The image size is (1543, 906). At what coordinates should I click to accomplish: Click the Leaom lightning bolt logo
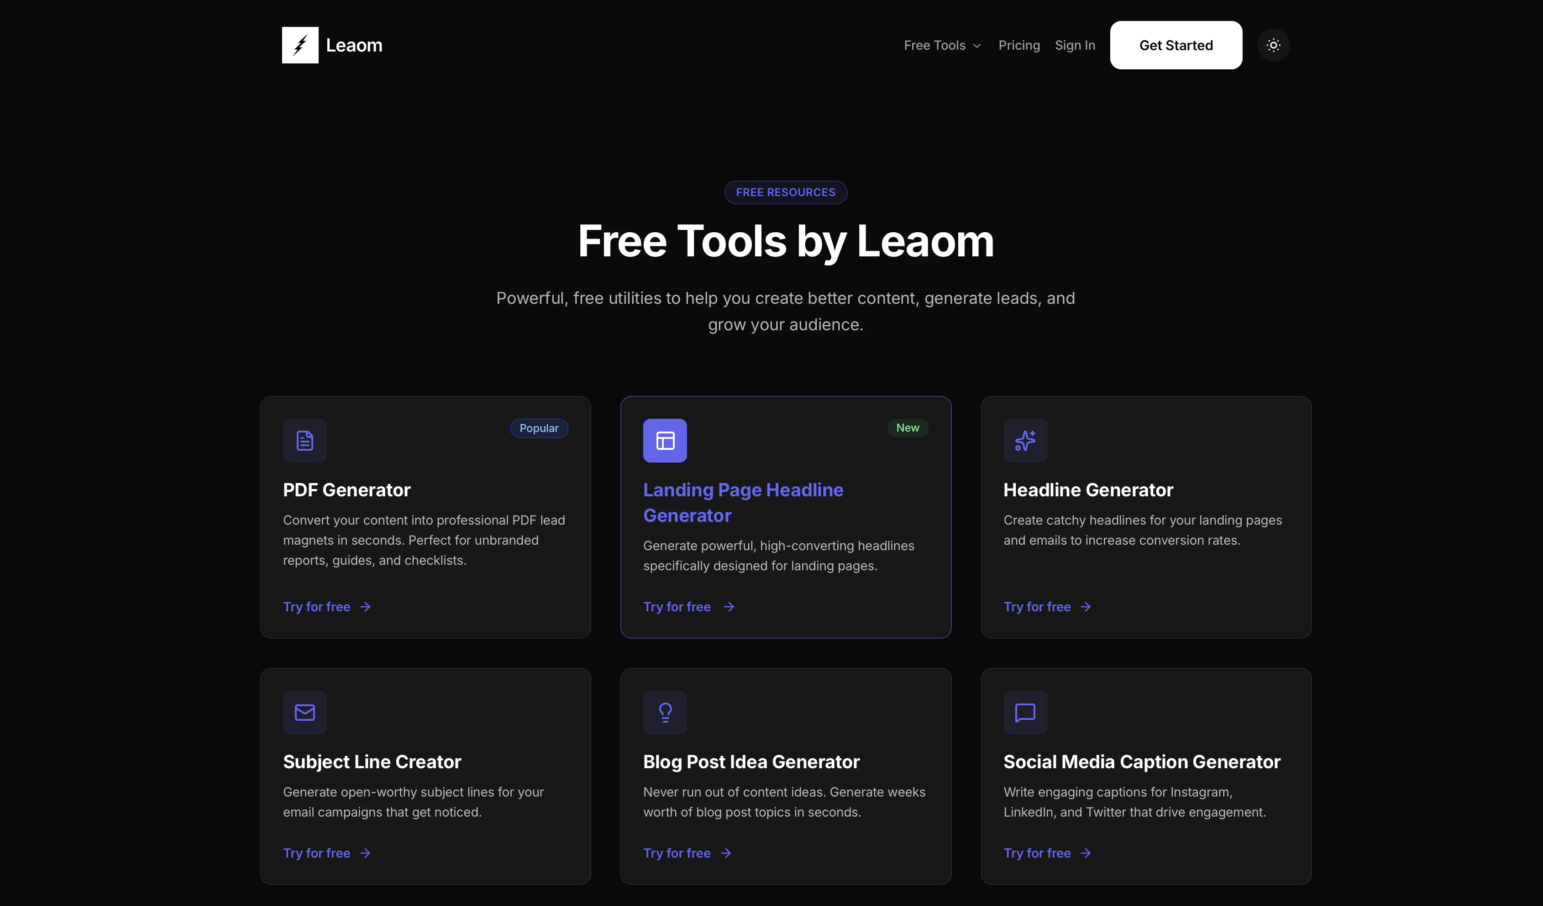(300, 45)
